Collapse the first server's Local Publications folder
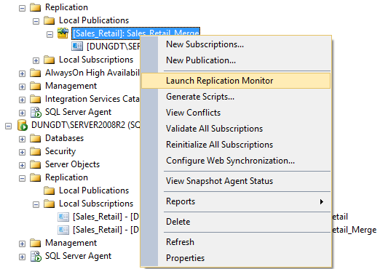This screenshot has height=269, width=380. coord(36,21)
